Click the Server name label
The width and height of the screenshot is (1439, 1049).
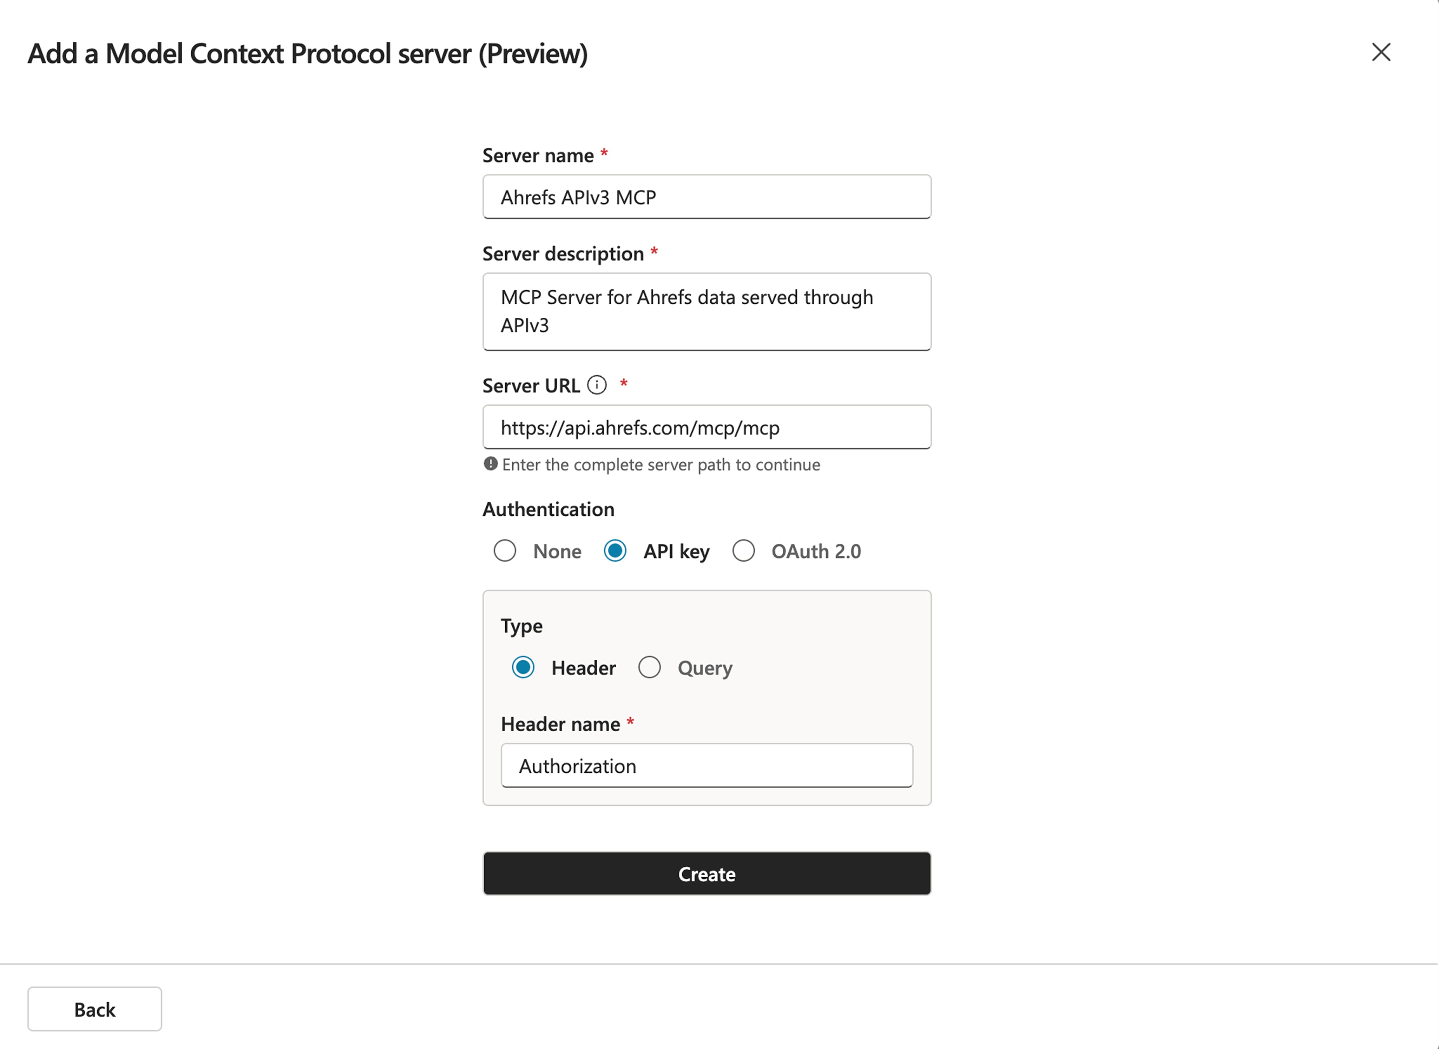(538, 156)
